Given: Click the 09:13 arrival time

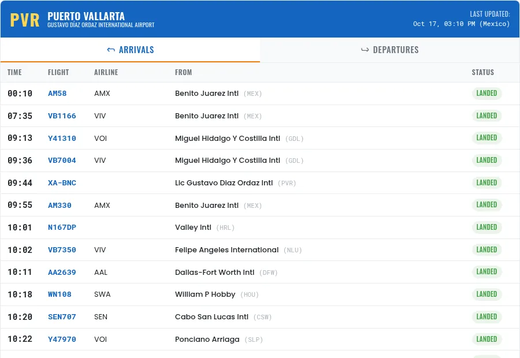Looking at the screenshot, I should pyautogui.click(x=20, y=138).
